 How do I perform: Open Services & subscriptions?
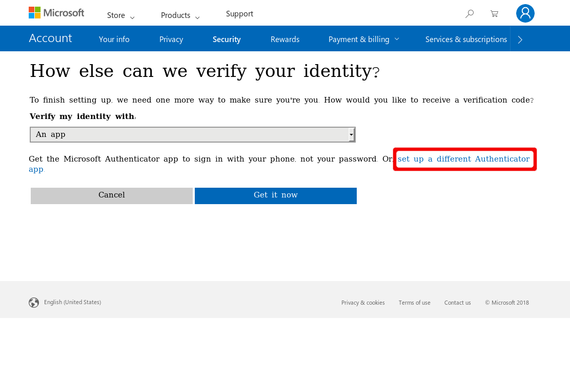pyautogui.click(x=466, y=39)
